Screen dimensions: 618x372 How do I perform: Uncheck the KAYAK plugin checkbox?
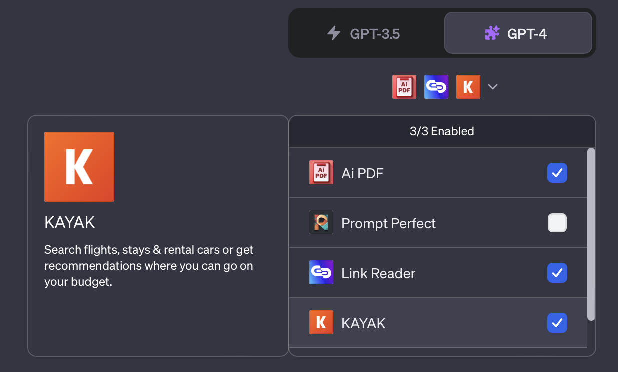tap(557, 323)
